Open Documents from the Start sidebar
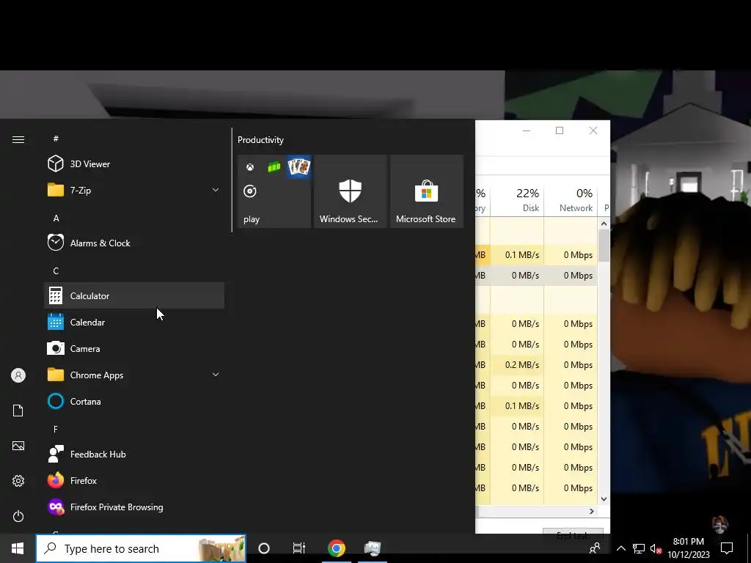The height and width of the screenshot is (563, 751). (18, 411)
